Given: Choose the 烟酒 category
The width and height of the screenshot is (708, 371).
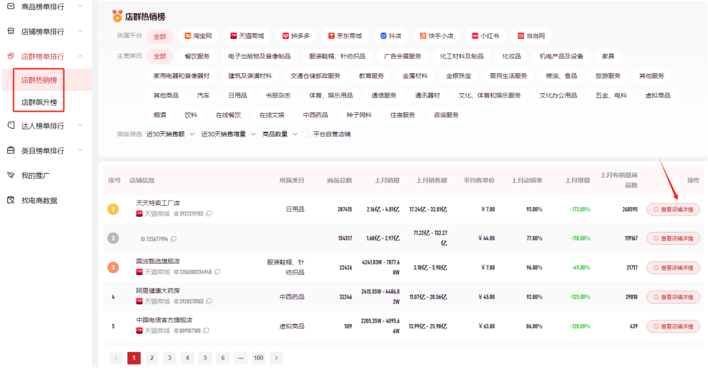Looking at the screenshot, I should [160, 115].
